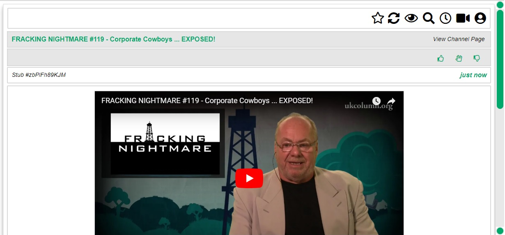Click the refresh arrows icon
Image resolution: width=505 pixels, height=235 pixels.
pos(394,18)
